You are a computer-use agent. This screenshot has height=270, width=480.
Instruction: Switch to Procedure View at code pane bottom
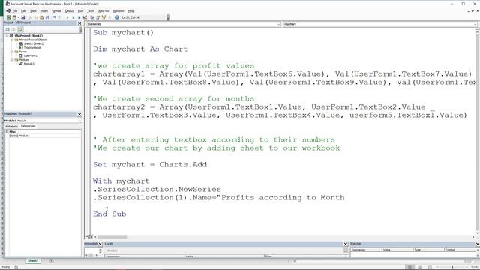click(x=87, y=236)
